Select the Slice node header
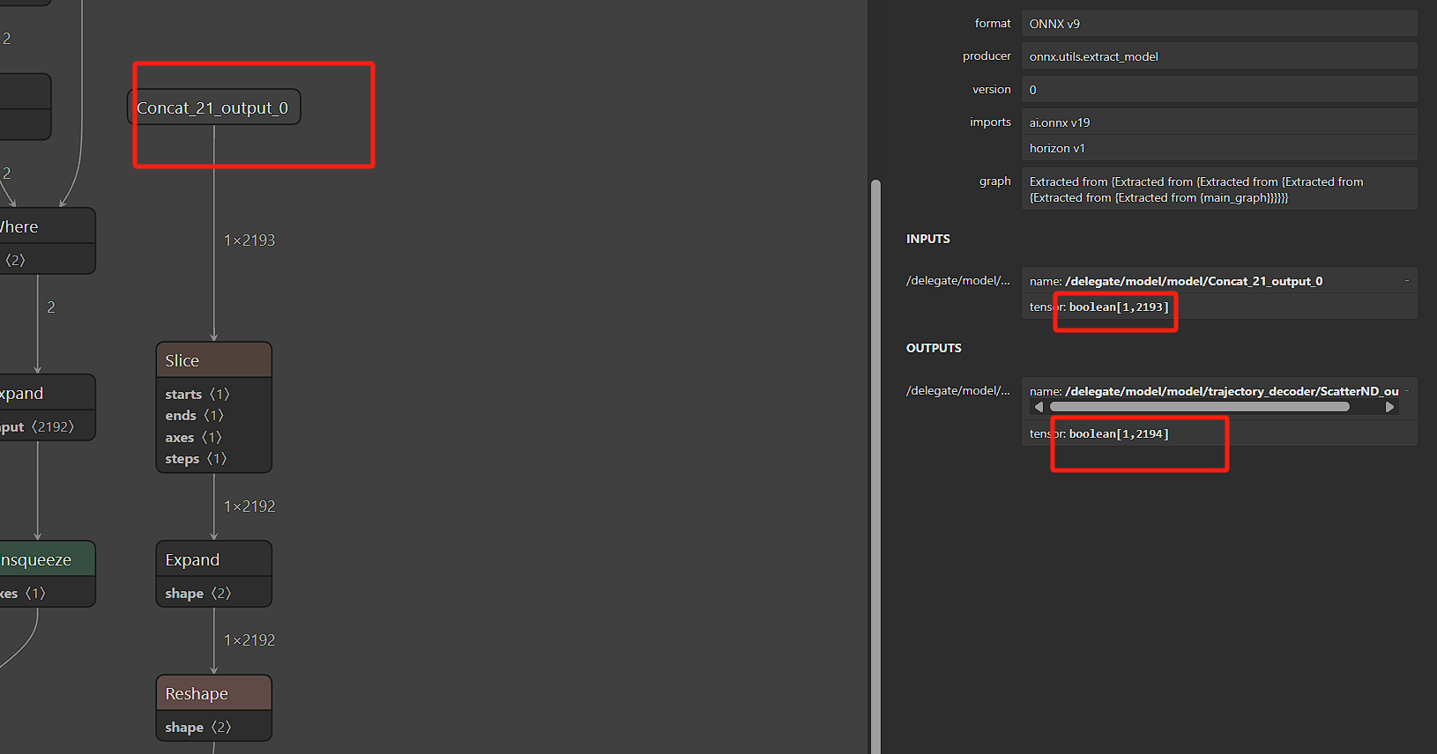 213,360
